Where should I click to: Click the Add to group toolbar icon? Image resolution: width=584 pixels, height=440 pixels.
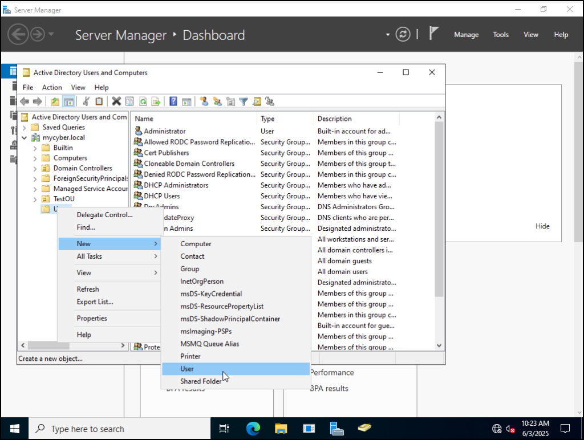(x=270, y=101)
